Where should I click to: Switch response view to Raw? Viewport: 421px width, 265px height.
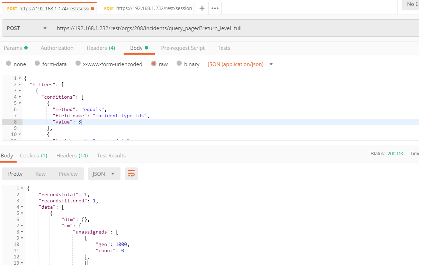[x=41, y=174]
